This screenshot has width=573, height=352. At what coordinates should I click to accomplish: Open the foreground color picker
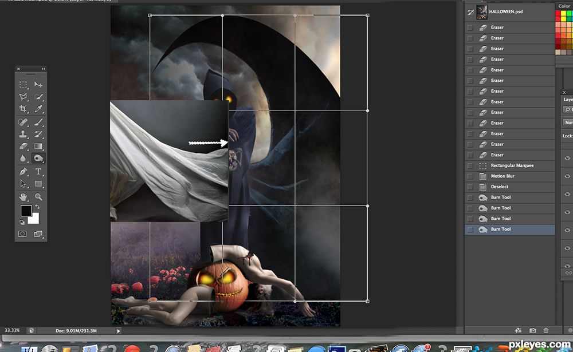click(x=26, y=211)
